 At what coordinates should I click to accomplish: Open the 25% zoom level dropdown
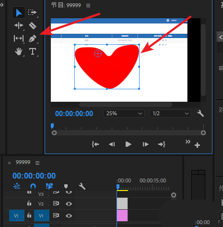[124, 114]
